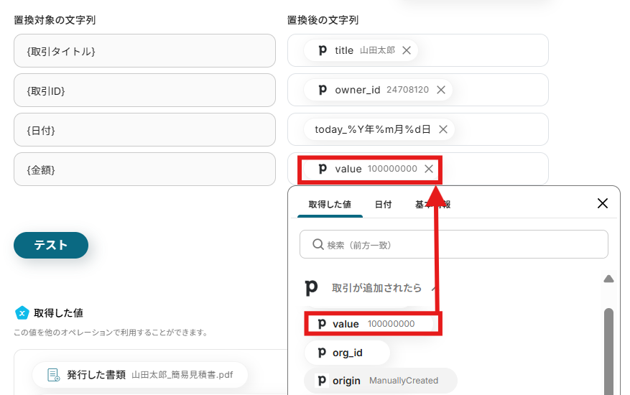The height and width of the screenshot is (395, 630).
Task: Click the title 山田太郎 chip
Action: pyautogui.click(x=361, y=50)
